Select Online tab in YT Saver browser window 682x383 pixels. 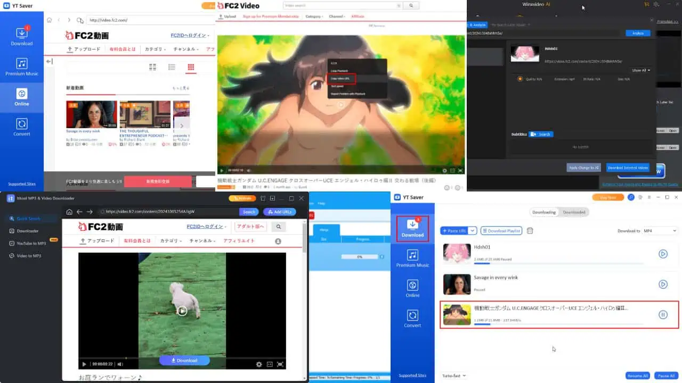21,97
